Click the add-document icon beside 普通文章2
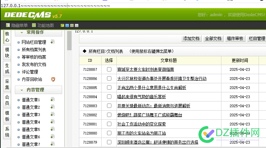266x148 pixels. pyautogui.click(x=53, y=107)
